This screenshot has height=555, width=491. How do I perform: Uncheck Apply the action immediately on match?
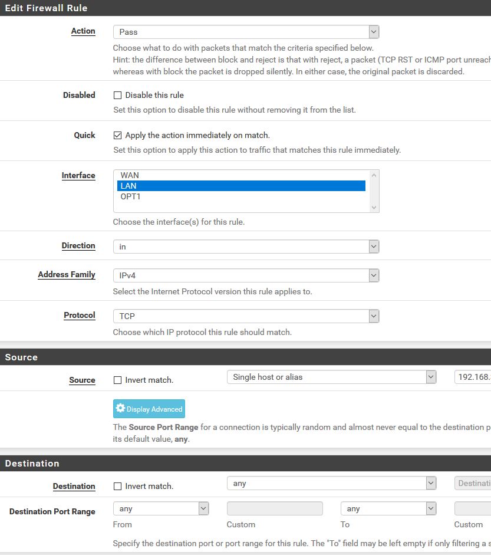tap(117, 135)
